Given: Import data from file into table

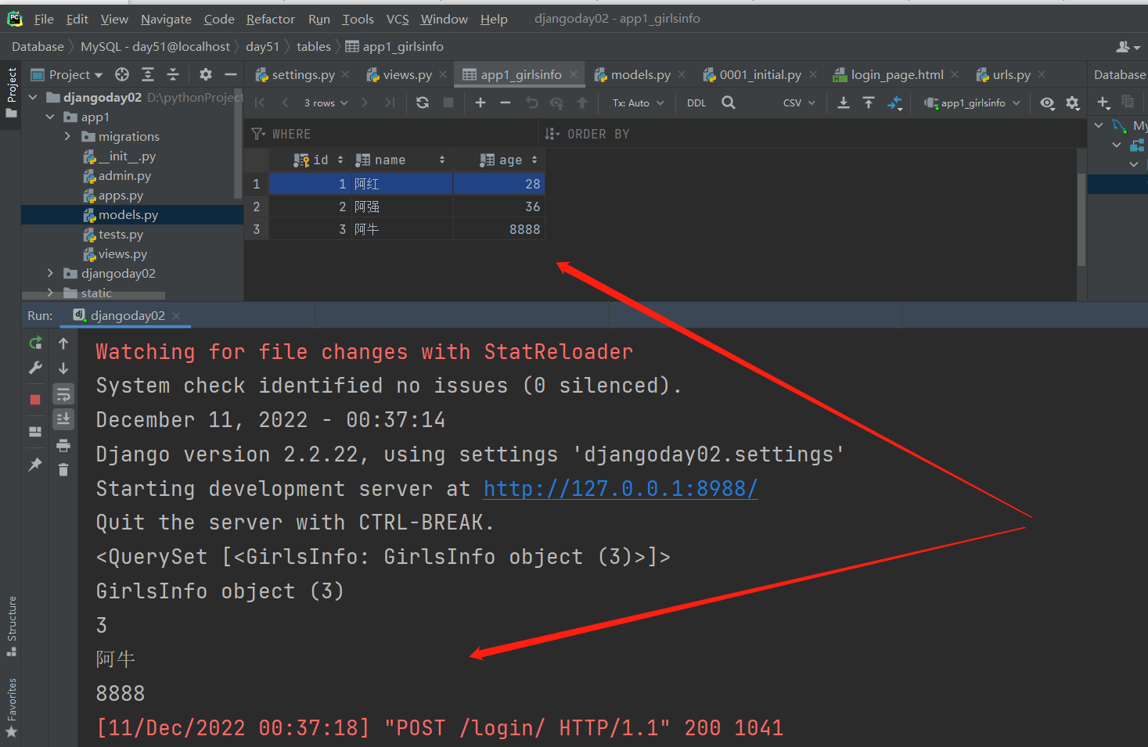Looking at the screenshot, I should (869, 102).
